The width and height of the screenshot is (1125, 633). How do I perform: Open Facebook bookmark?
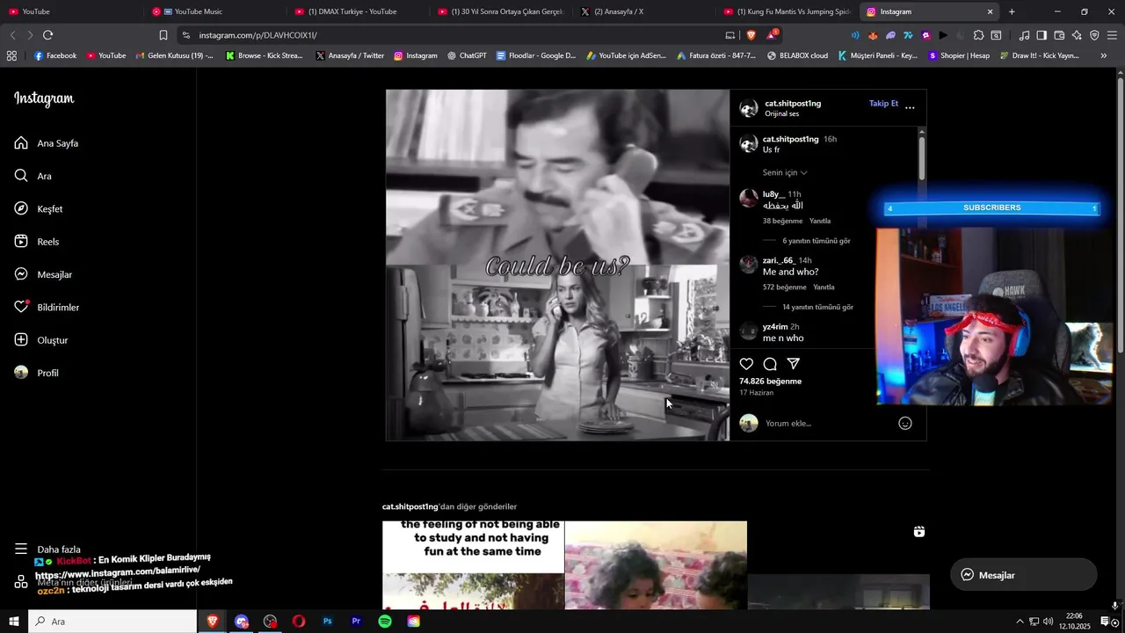pyautogui.click(x=55, y=55)
